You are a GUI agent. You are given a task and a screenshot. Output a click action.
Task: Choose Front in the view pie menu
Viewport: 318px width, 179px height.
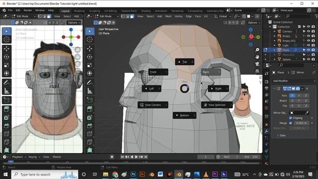158,72
